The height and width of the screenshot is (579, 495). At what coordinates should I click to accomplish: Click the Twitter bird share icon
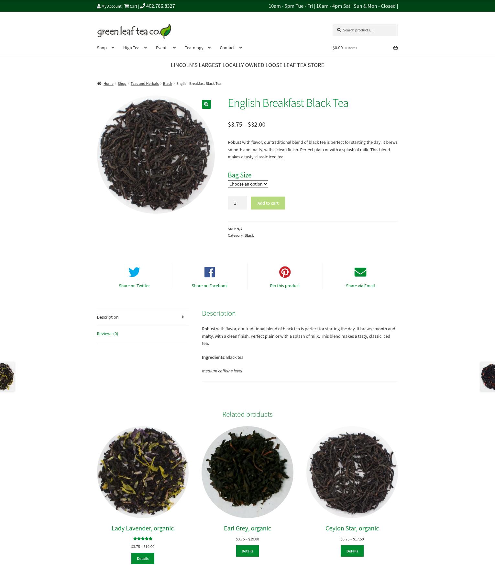pos(134,272)
